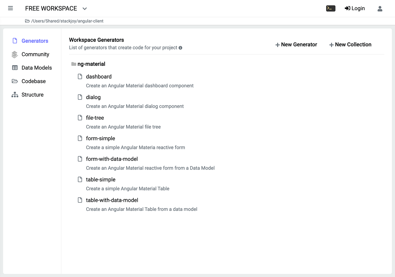Switch to the Generators sidebar tab

point(35,41)
